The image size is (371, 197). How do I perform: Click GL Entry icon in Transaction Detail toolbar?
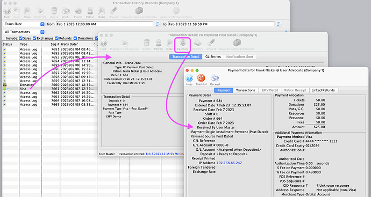(x=197, y=43)
